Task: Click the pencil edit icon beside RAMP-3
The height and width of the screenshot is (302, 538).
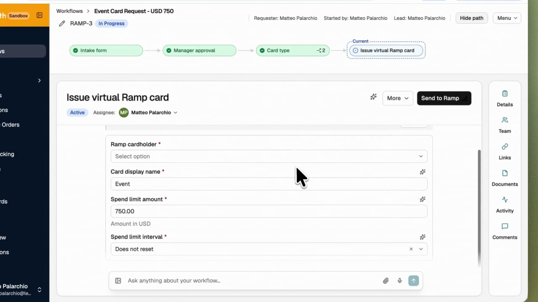Action: (62, 23)
